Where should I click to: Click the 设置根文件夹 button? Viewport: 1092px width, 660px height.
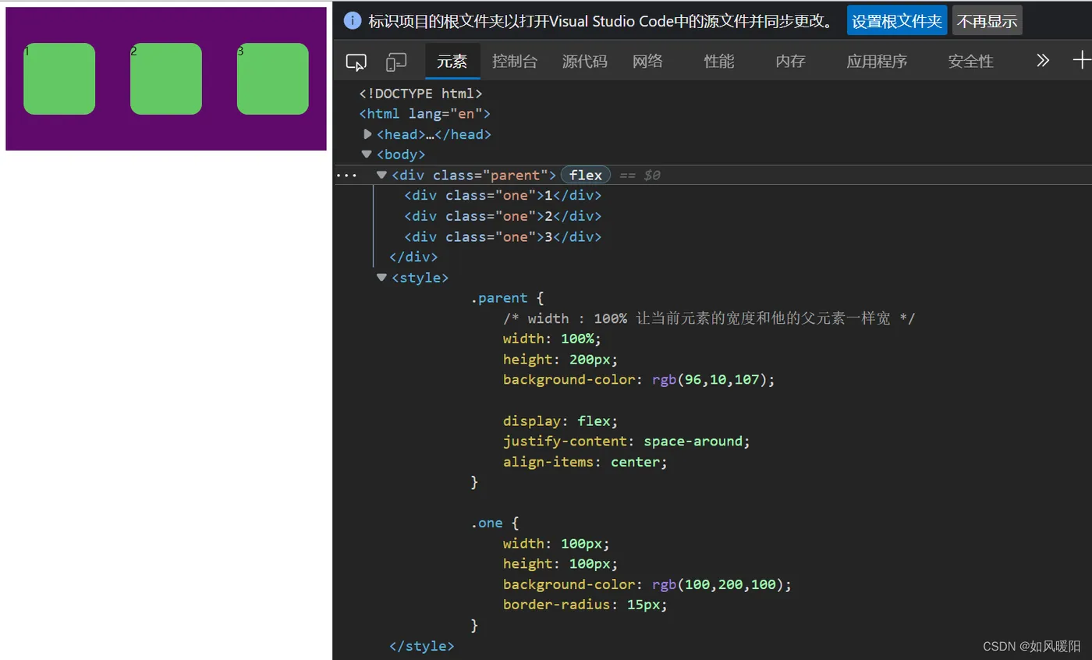tap(897, 20)
